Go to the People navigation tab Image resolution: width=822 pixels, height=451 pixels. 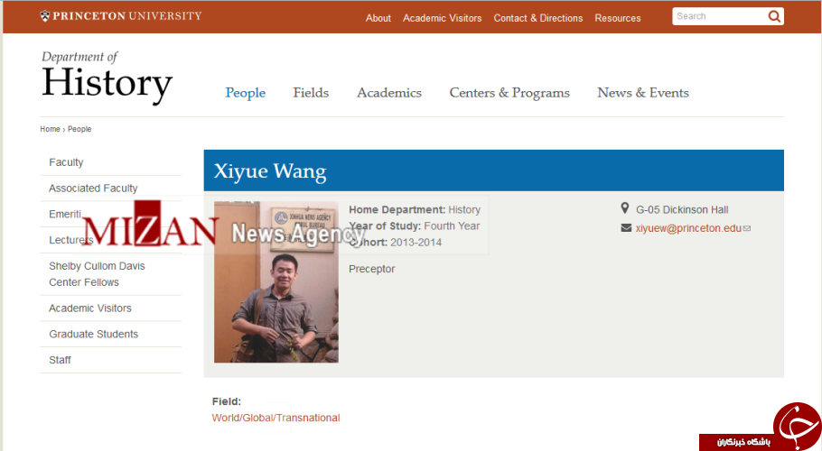tap(246, 93)
